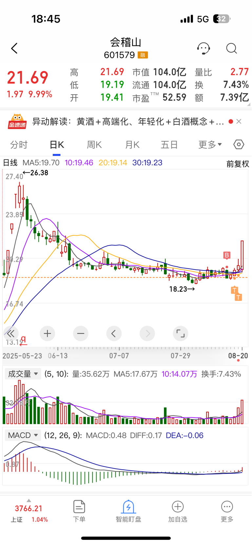252x545 pixels.
Task: Zoom out chart with minus button
Action: point(81,334)
